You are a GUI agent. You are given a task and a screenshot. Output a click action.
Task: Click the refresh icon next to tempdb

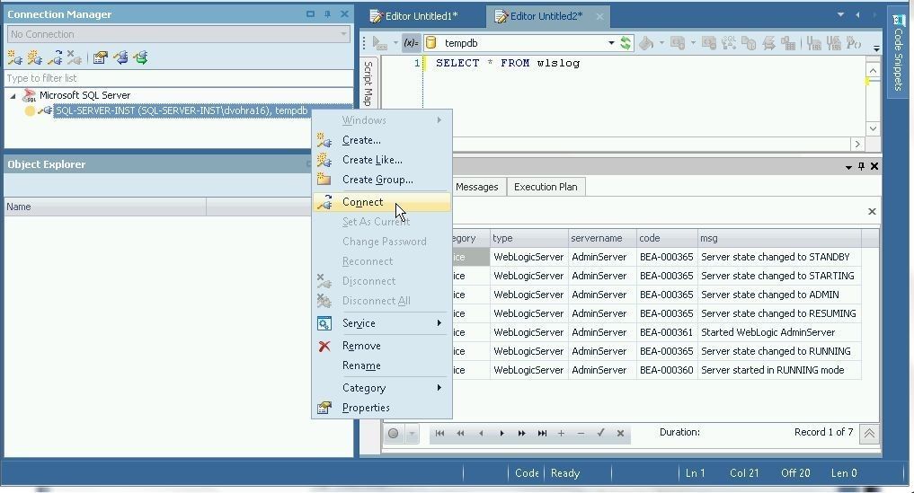626,43
